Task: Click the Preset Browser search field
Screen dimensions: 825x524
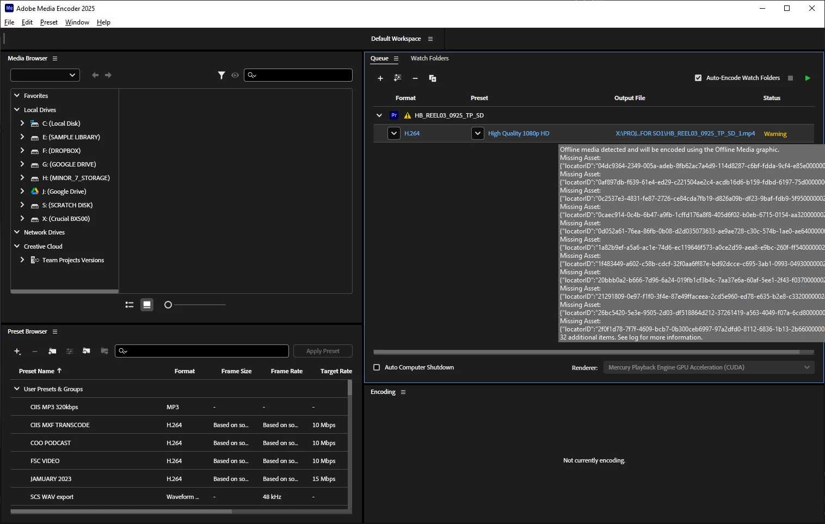Action: tap(202, 351)
